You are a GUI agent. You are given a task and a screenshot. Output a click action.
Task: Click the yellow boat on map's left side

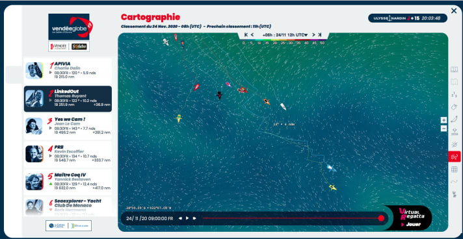[179, 118]
